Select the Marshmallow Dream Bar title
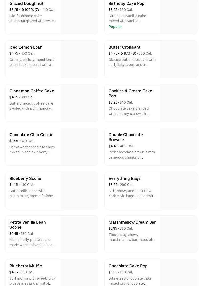206x286 pixels. [x=132, y=222]
